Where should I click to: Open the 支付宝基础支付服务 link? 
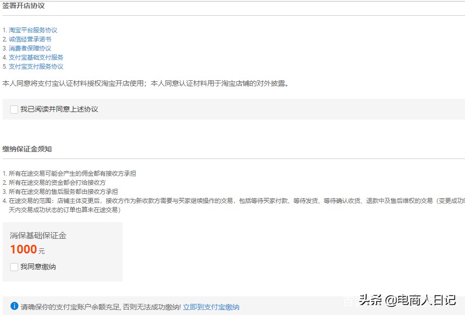pos(35,57)
